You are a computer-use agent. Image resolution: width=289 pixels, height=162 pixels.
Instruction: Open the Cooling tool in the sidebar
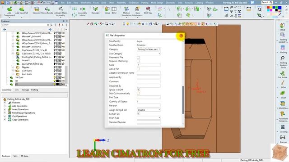(x=283, y=129)
